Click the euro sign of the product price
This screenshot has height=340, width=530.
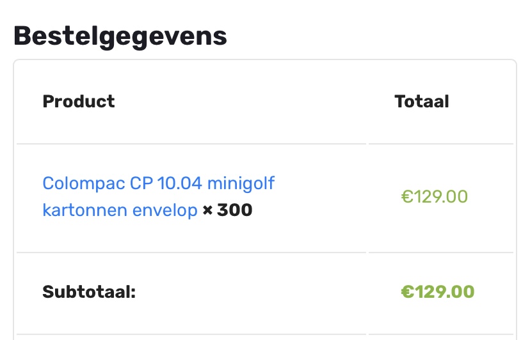(407, 196)
